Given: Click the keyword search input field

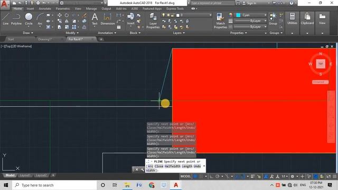Looking at the screenshot, I should coord(212,3).
